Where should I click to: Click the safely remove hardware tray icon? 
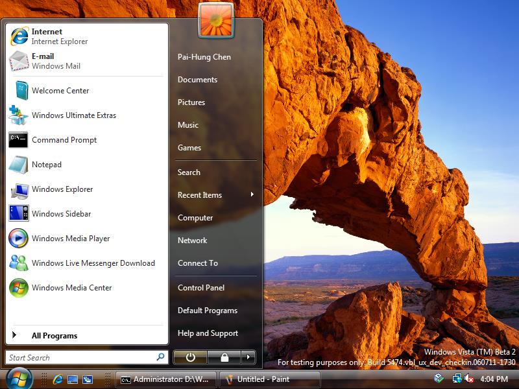pyautogui.click(x=439, y=378)
